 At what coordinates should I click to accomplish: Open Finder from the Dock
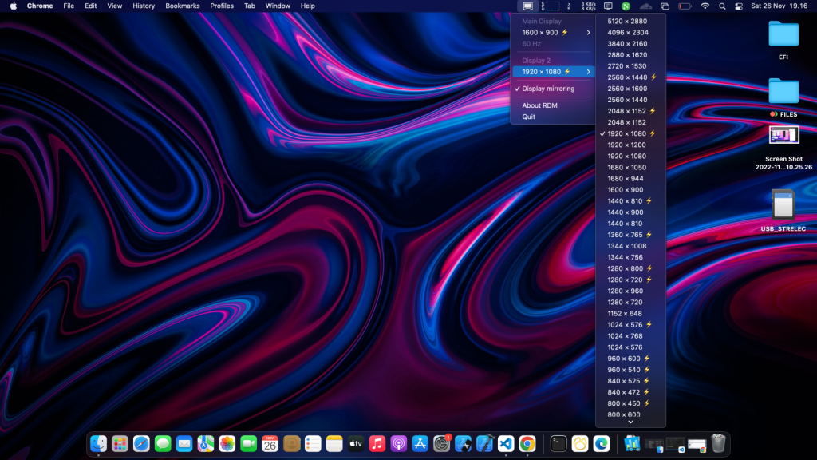99,443
